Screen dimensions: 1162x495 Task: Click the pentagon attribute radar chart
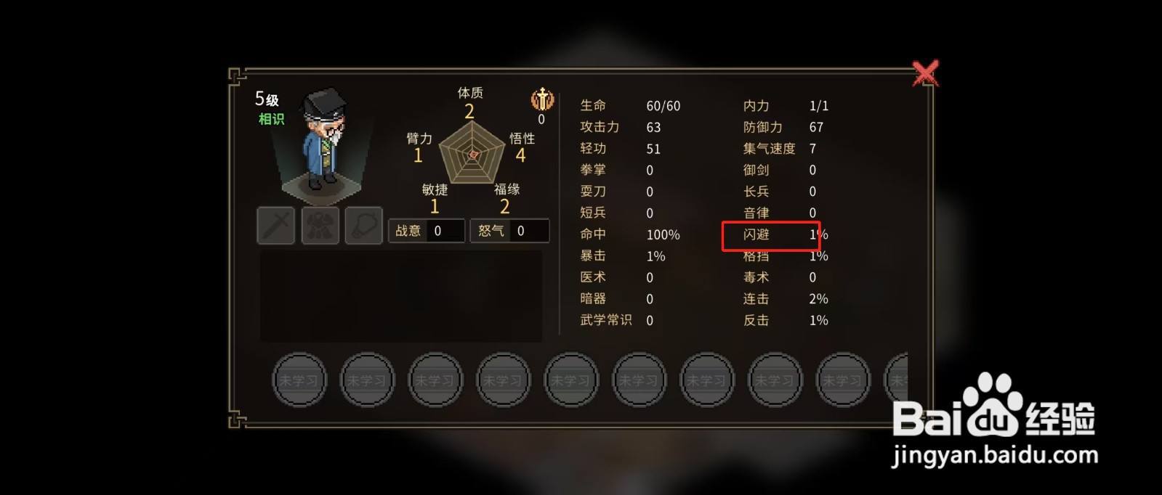tap(472, 152)
